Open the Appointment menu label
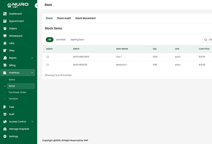This screenshot has width=212, height=144. coord(16,21)
